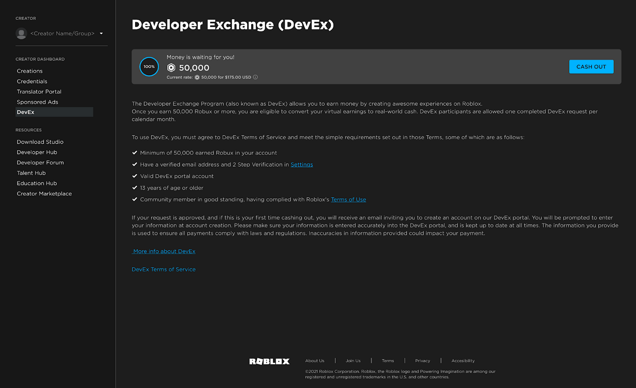636x388 pixels.
Task: Open the Settings link for 2 Step Verification
Action: [301, 164]
